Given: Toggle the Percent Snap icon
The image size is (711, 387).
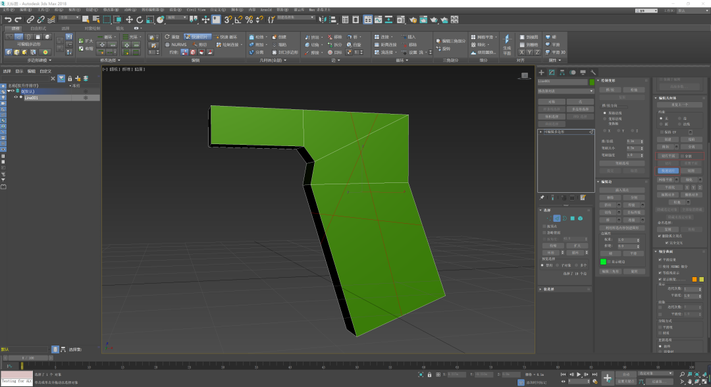Looking at the screenshot, I should (249, 20).
